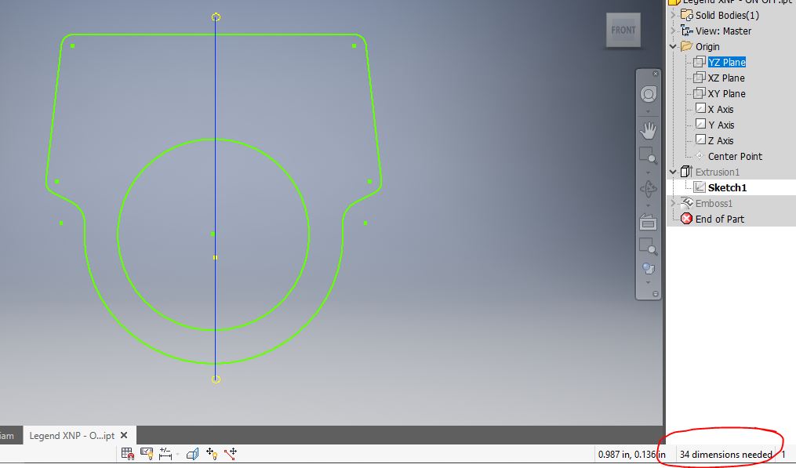
Task: Select the Zoom tool
Action: point(649,156)
